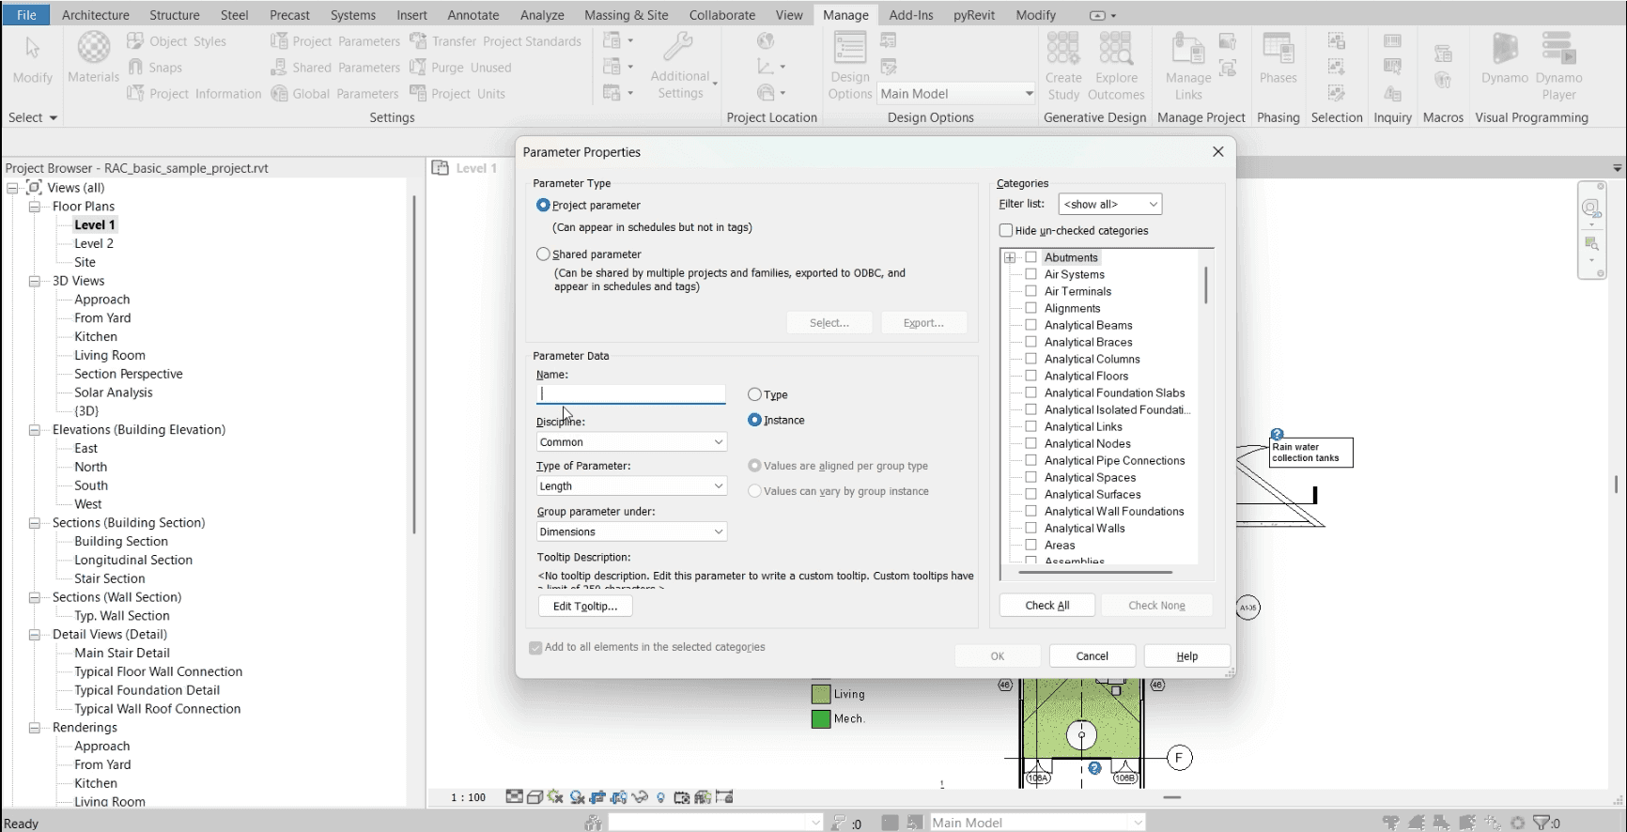Collapse Floor Plans in Project Browser

coord(35,207)
